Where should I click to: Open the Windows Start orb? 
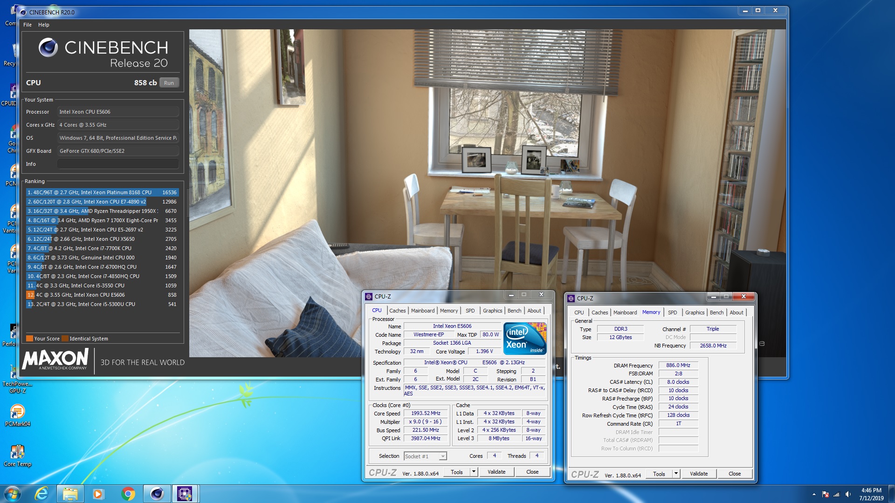(x=13, y=493)
